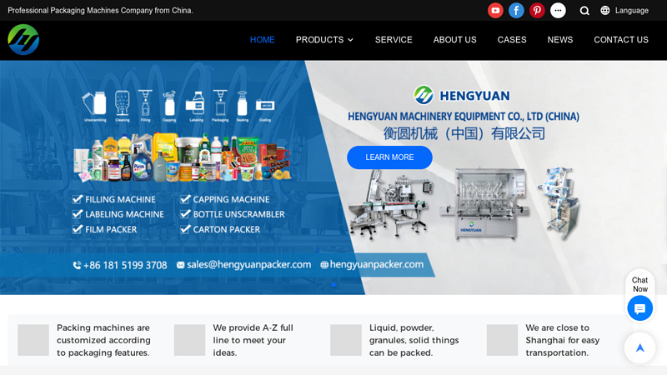Jump back to top with arrow button
The image size is (667, 375).
[x=639, y=348]
